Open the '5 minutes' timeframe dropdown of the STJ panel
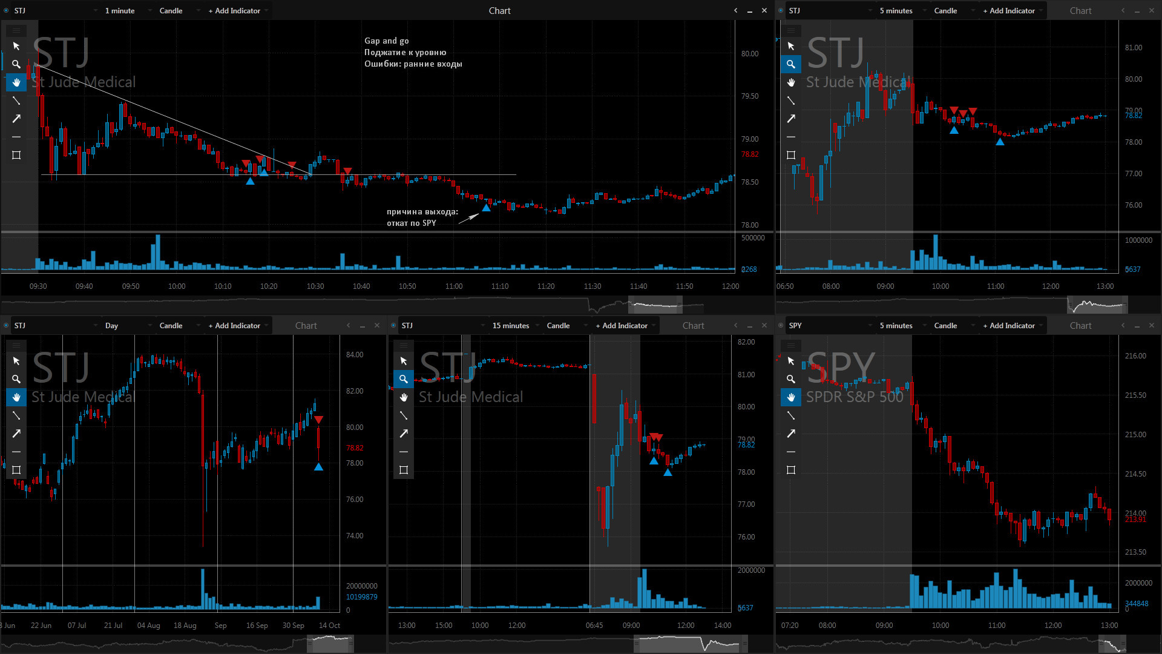 [904, 10]
